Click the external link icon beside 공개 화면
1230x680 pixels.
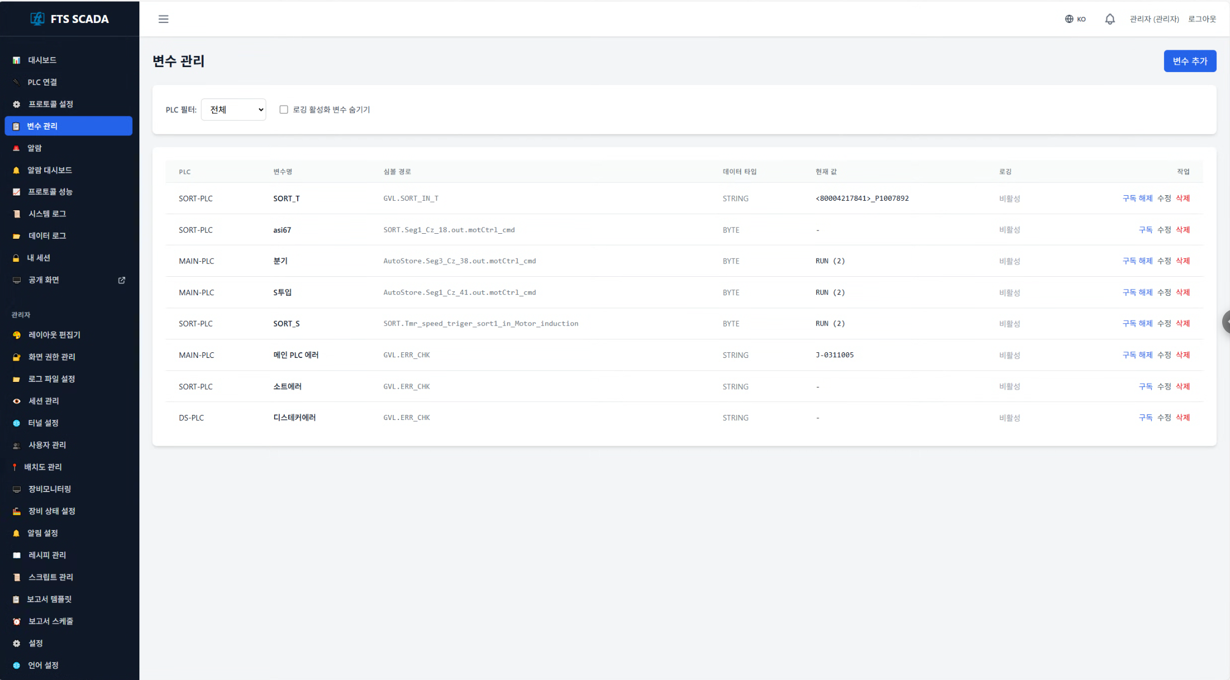point(121,280)
